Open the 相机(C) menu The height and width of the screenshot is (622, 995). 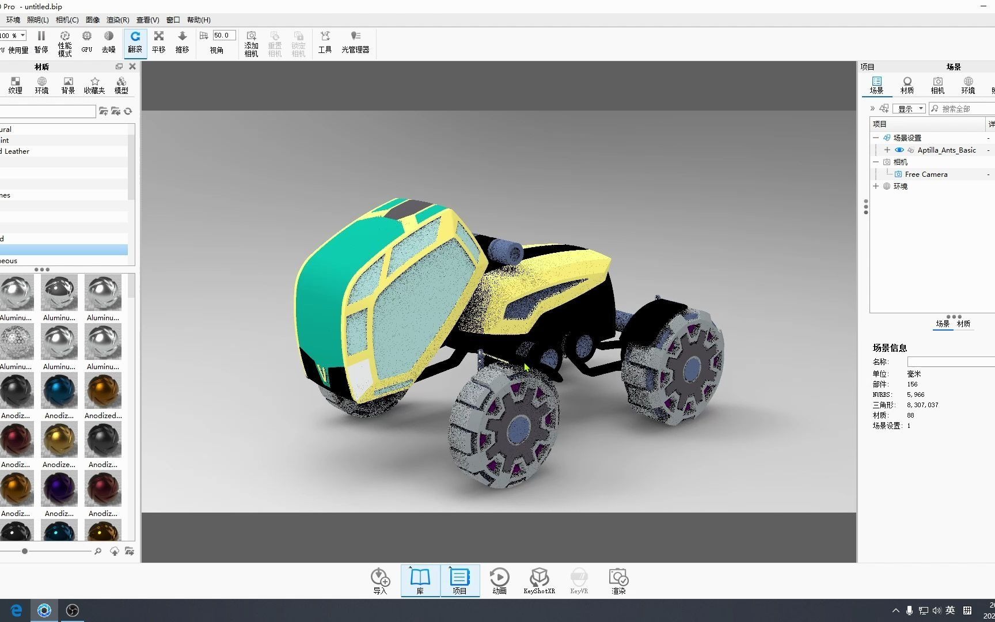67,20
